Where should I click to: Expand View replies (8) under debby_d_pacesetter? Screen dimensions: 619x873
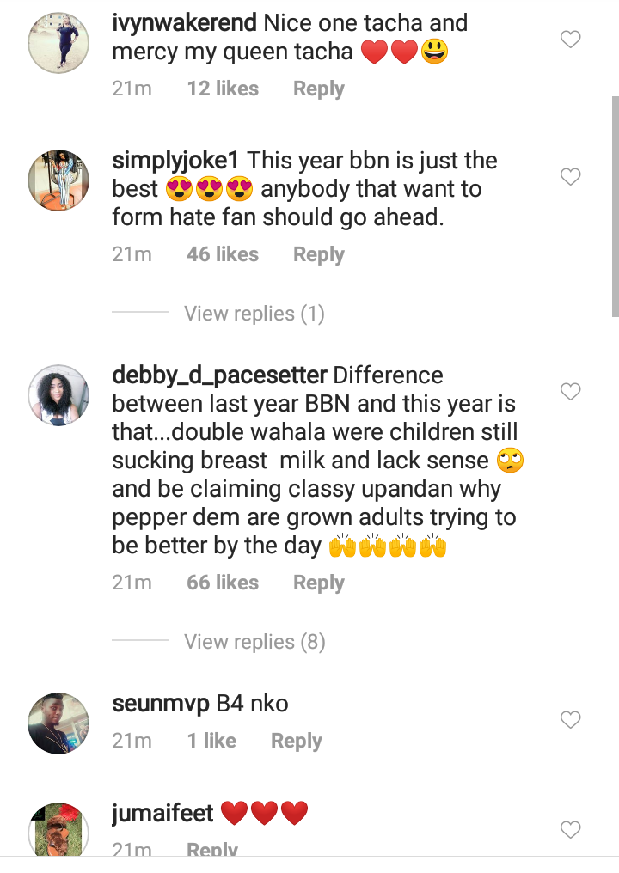pyautogui.click(x=254, y=642)
